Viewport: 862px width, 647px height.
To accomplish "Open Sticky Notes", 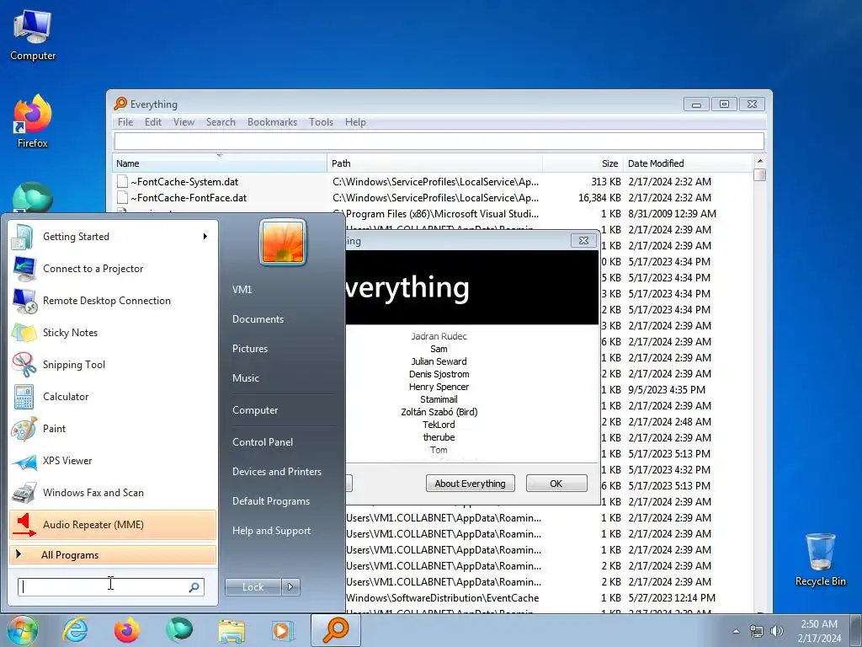I will [112, 332].
